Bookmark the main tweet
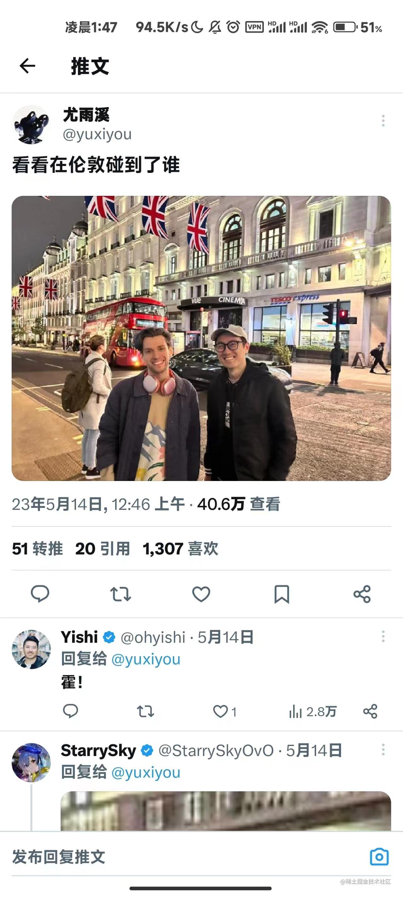 pos(282,594)
